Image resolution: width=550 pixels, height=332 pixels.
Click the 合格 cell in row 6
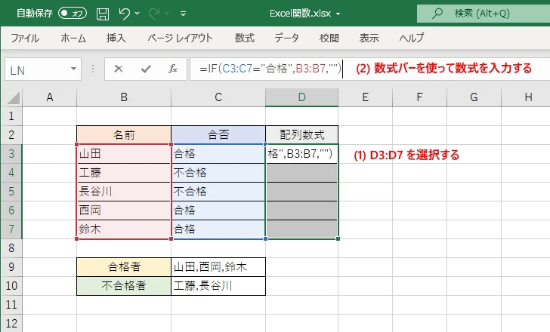218,211
